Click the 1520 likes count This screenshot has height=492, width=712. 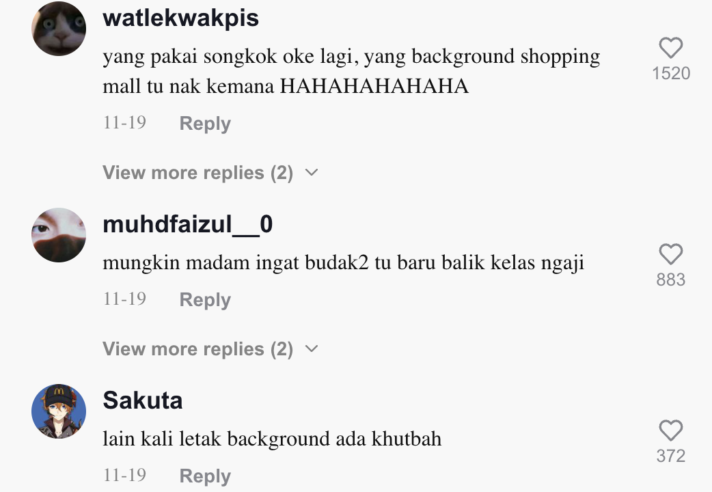click(671, 73)
